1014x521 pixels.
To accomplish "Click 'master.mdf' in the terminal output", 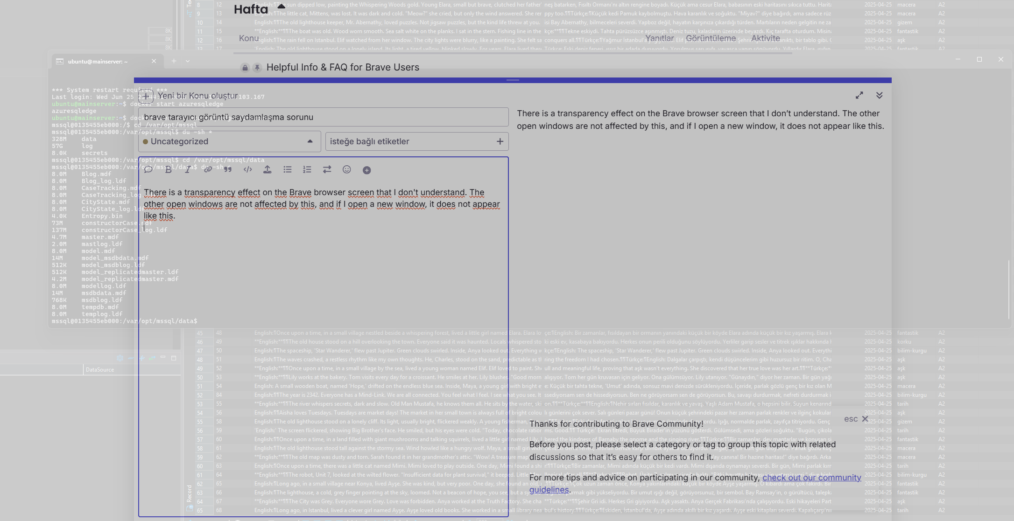I will click(100, 237).
